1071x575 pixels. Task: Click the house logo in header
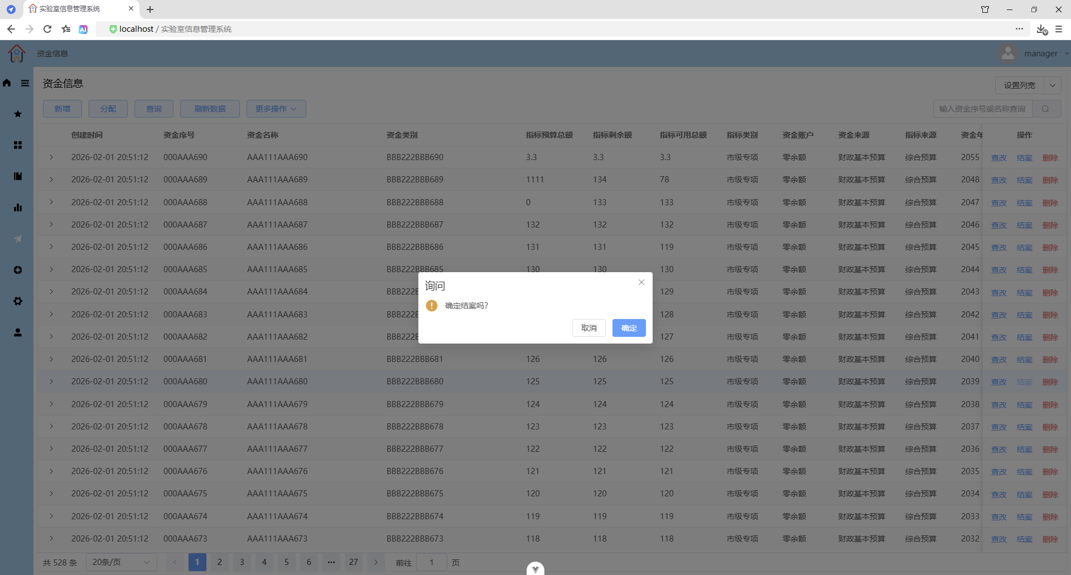pyautogui.click(x=17, y=54)
